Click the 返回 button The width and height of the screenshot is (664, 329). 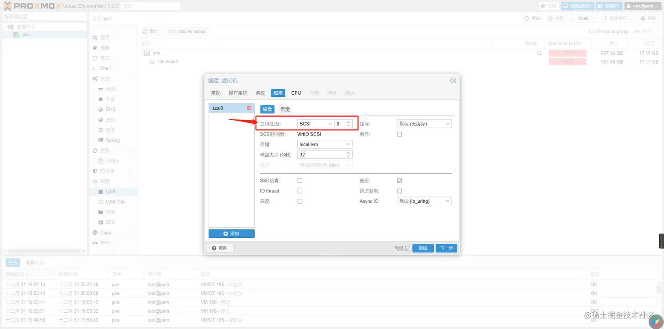(423, 248)
